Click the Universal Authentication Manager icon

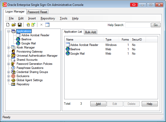[13, 56]
